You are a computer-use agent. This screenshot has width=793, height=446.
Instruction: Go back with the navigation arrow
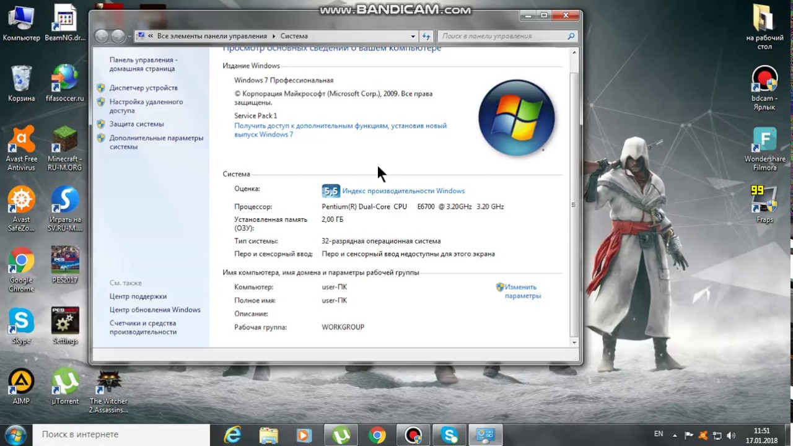click(x=102, y=37)
